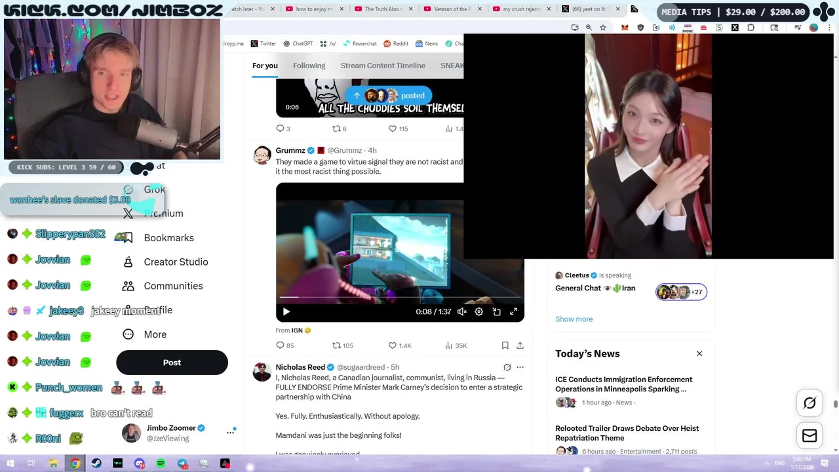The width and height of the screenshot is (839, 472).
Task: Like the top post with 115 likes
Action: (x=399, y=128)
